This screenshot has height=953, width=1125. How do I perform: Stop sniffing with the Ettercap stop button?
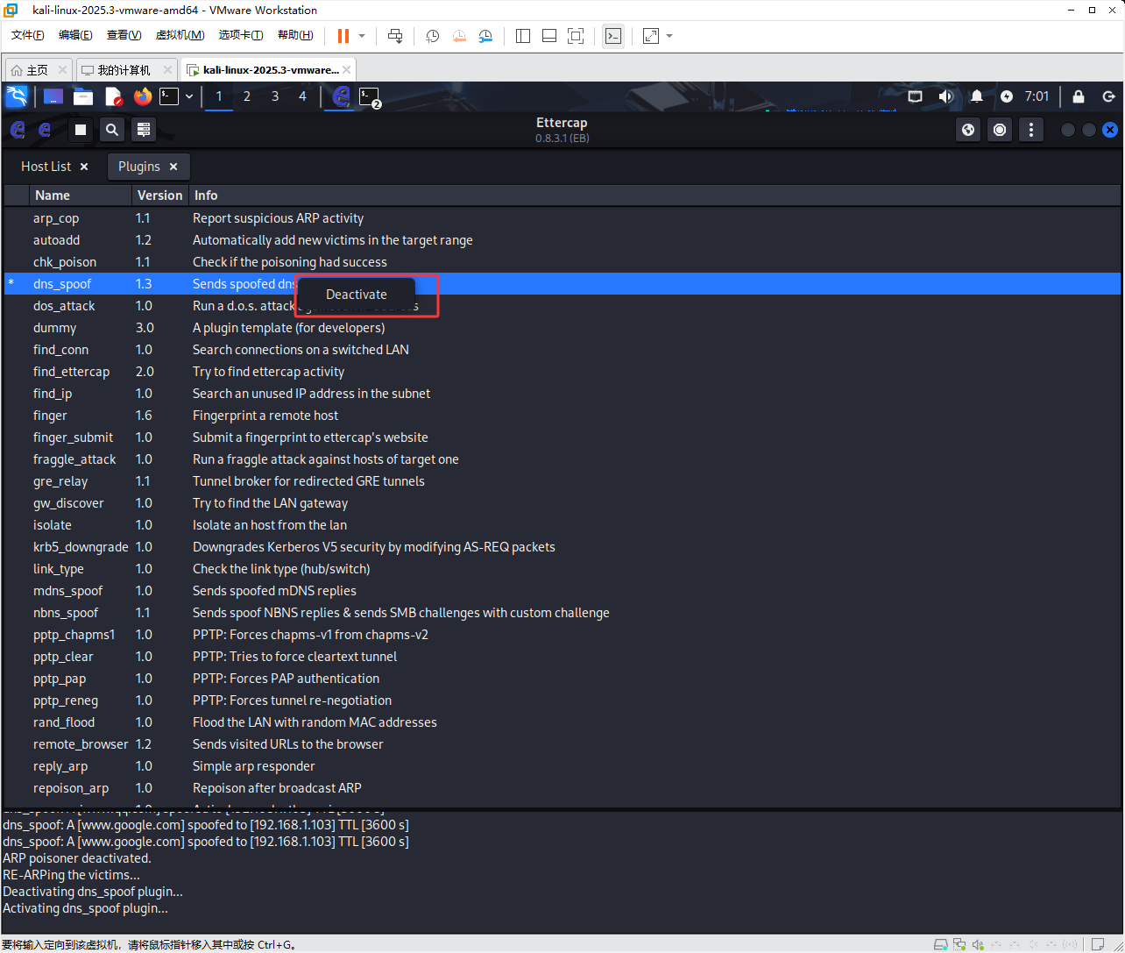pyautogui.click(x=81, y=130)
